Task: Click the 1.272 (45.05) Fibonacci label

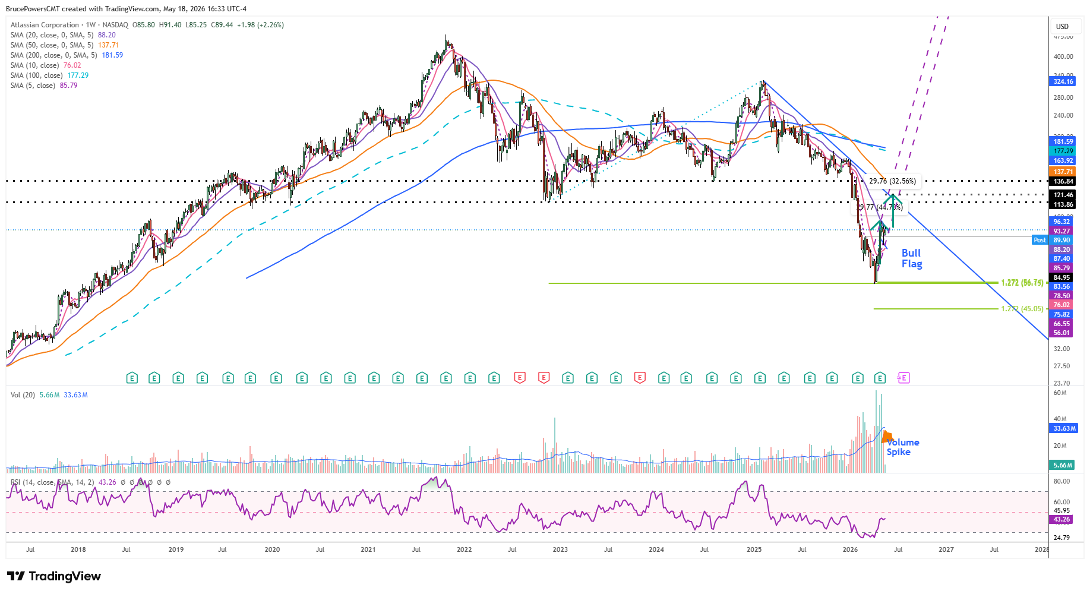Action: [1022, 309]
